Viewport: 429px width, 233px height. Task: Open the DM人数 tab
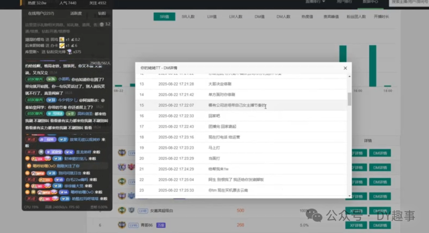[283, 17]
